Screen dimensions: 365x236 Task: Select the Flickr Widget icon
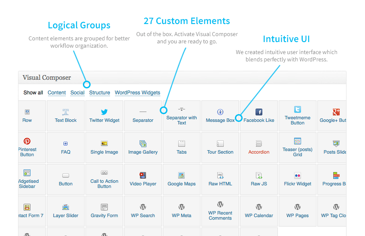[298, 175]
